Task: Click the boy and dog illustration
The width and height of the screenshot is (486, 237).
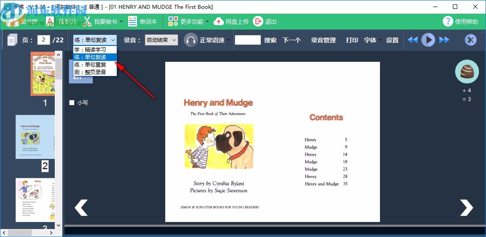Action: click(219, 146)
